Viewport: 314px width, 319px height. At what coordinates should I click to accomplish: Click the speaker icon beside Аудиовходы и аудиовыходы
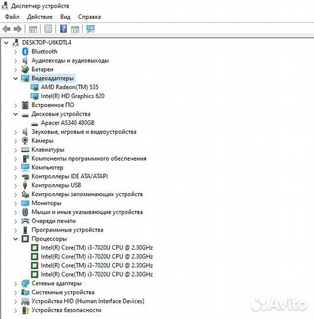[25, 60]
